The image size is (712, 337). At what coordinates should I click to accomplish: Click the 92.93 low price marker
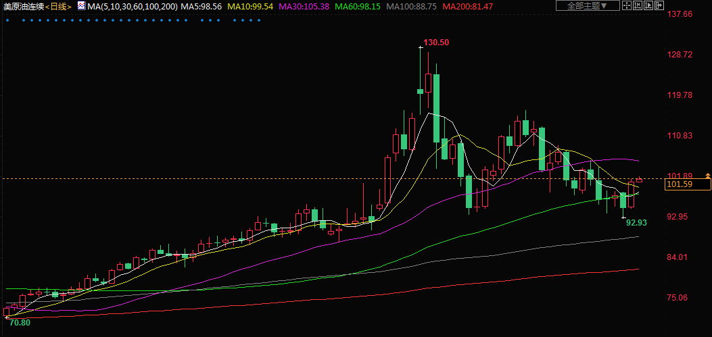(x=636, y=222)
